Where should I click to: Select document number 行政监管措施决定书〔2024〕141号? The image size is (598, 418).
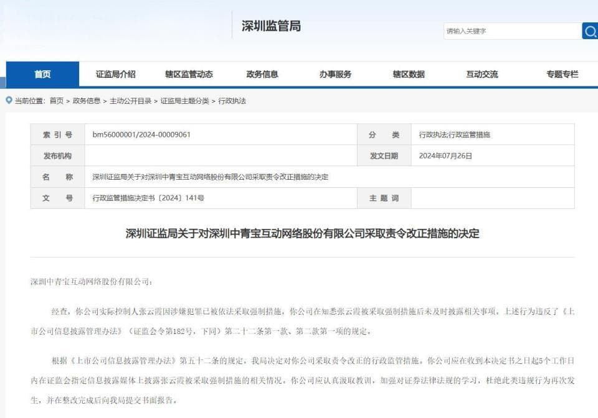(148, 198)
